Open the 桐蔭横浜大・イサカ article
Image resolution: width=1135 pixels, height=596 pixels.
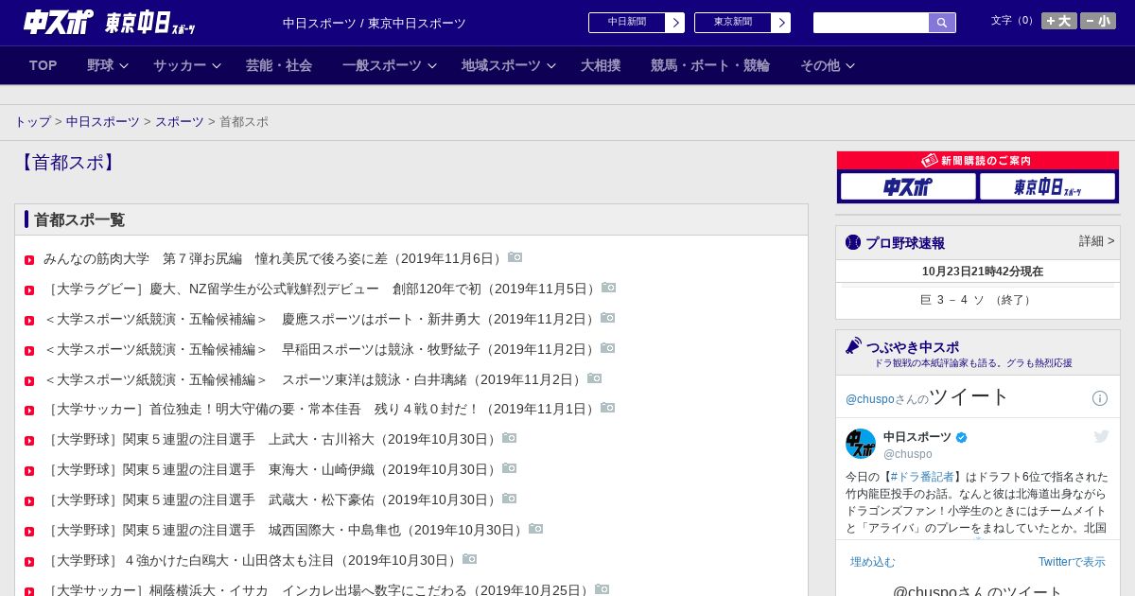tap(318, 589)
